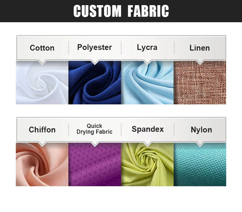Screen dimensions: 242x212
Task: Click the Cotton label tab
Action: click(x=42, y=48)
